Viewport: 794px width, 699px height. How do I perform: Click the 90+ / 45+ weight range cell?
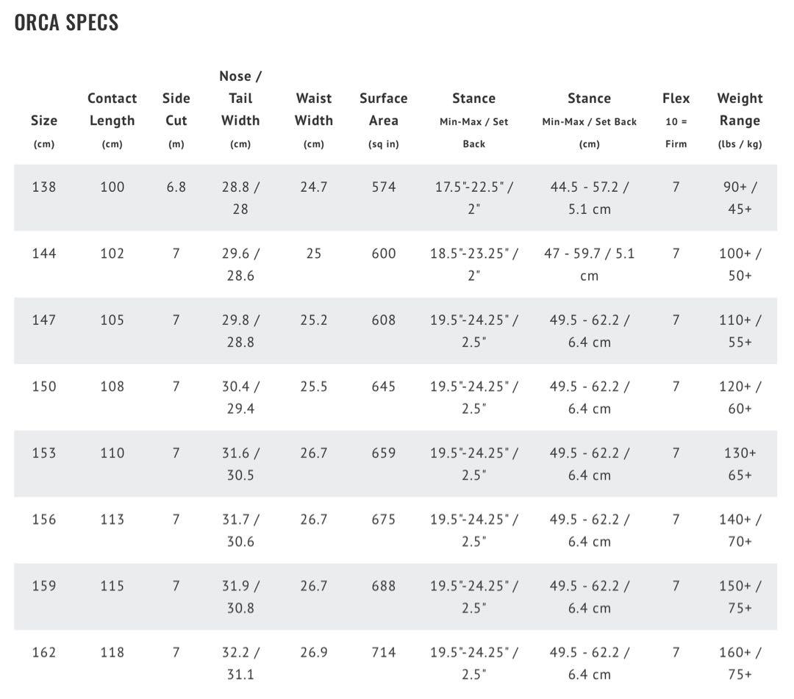(740, 198)
